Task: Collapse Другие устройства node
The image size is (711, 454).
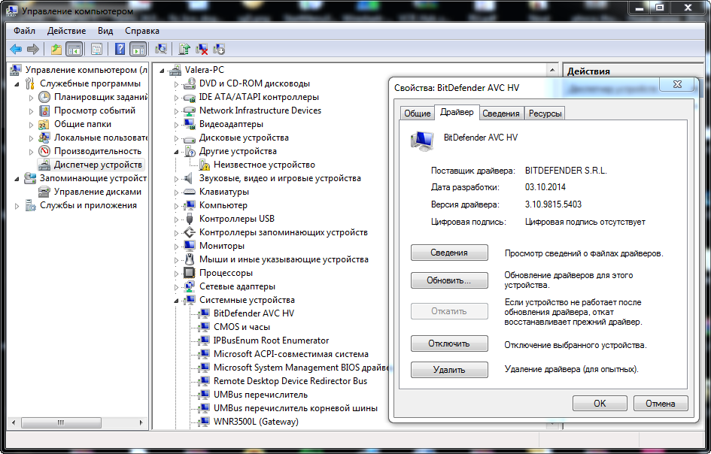Action: tap(176, 152)
